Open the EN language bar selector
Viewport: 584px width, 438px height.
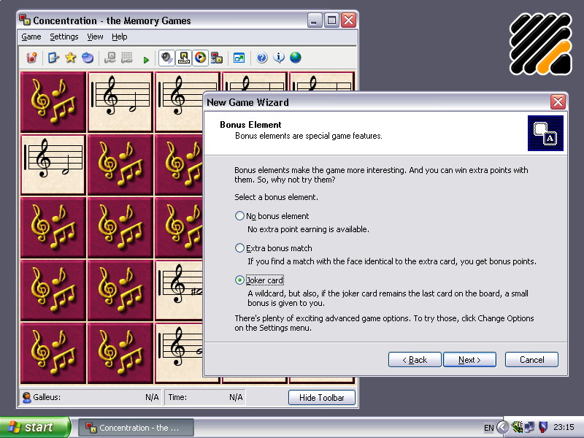[488, 428]
